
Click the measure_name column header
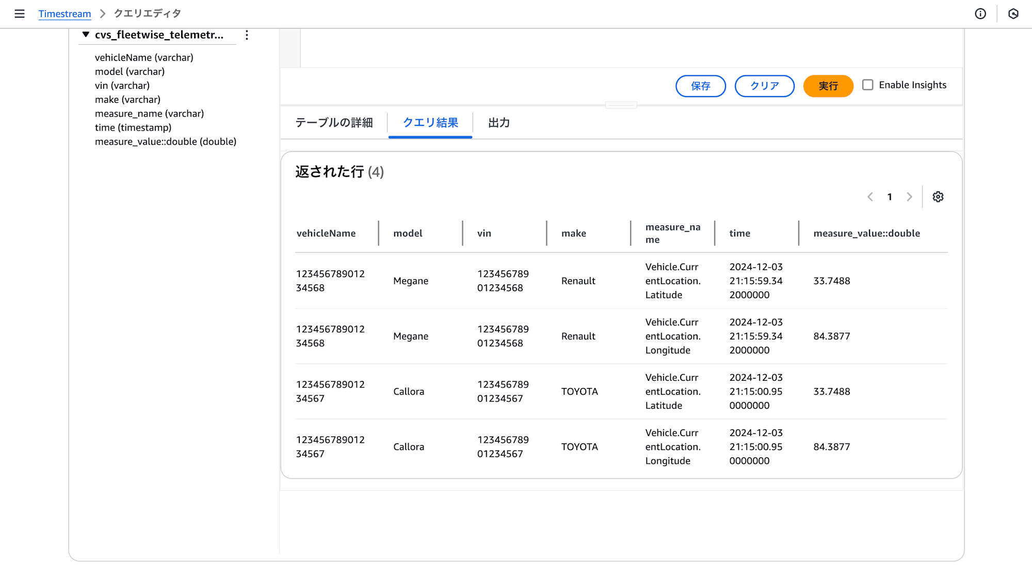(x=673, y=233)
